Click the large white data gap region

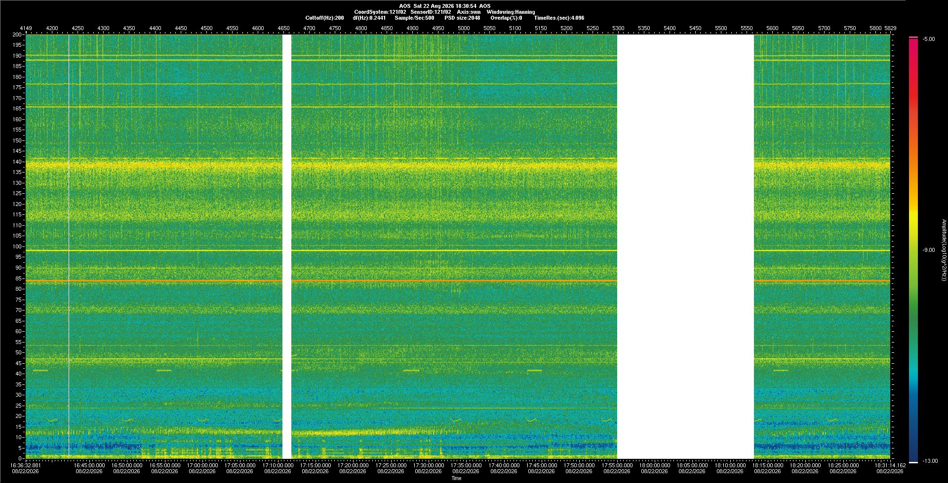click(685, 246)
